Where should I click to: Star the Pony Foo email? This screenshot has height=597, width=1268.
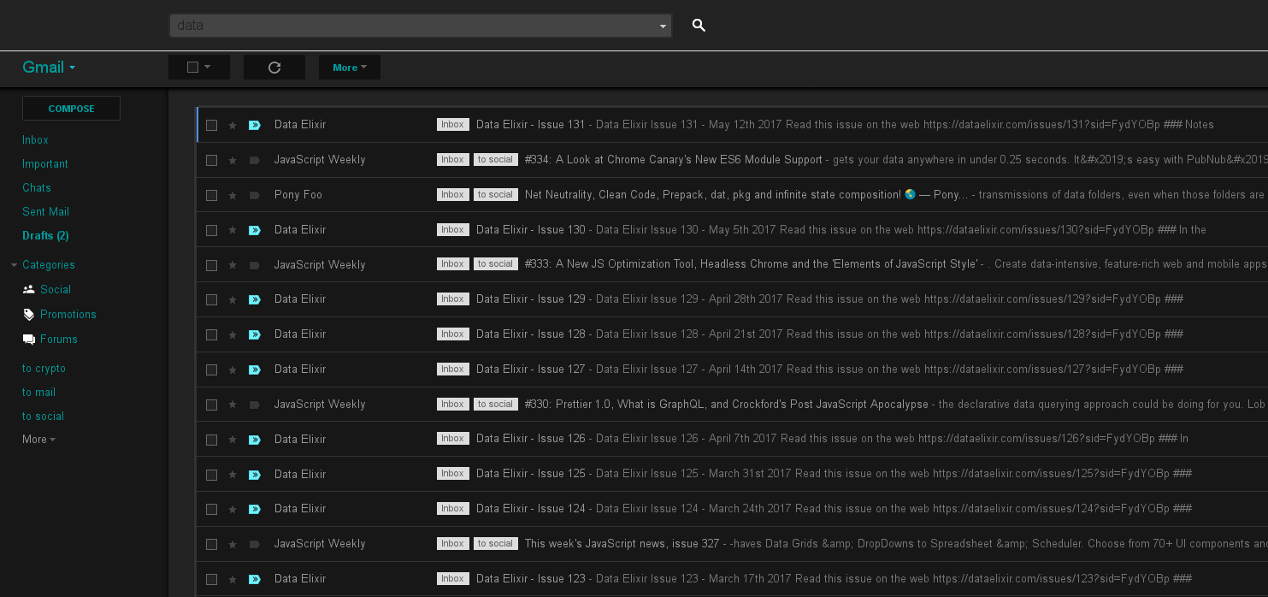pyautogui.click(x=233, y=195)
